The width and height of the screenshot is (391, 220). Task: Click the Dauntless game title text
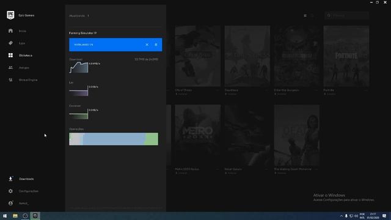pyautogui.click(x=232, y=90)
